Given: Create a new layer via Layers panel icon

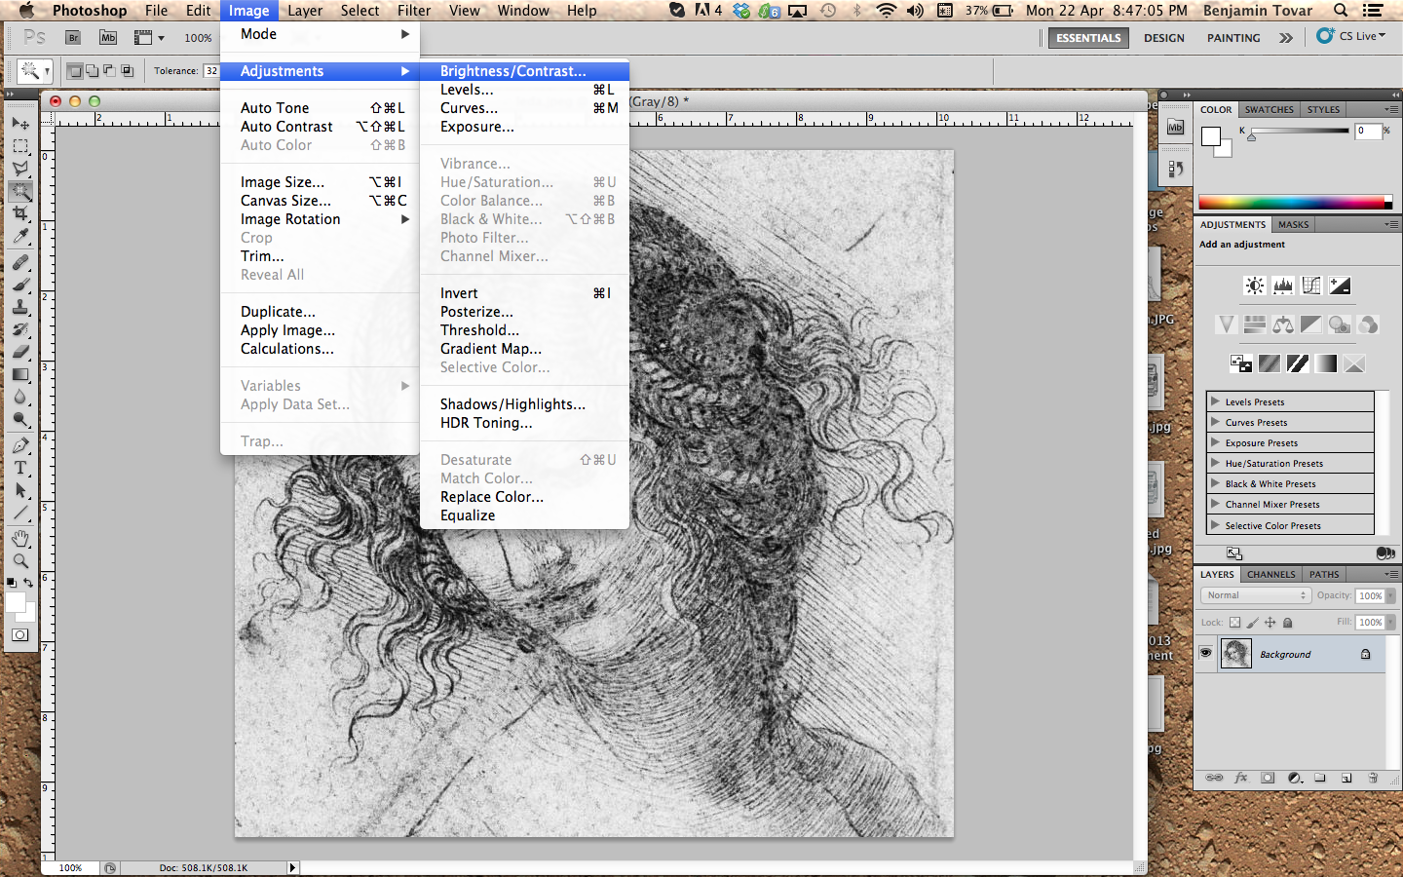Looking at the screenshot, I should (1346, 778).
